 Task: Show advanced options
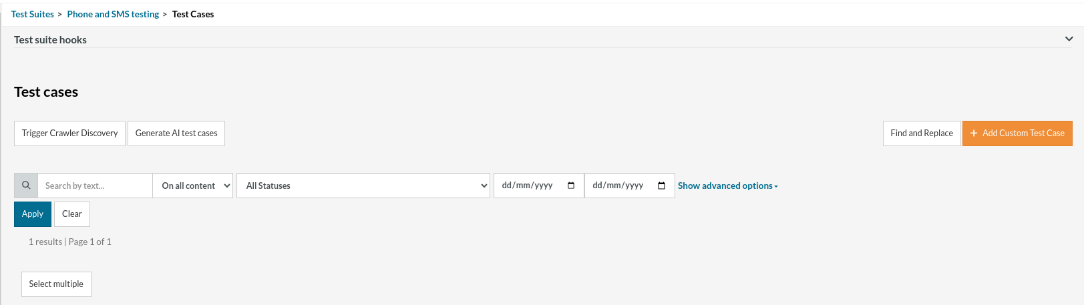[x=727, y=186]
